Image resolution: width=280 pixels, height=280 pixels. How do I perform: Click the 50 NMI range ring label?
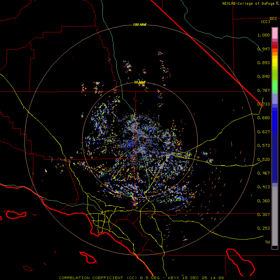(x=140, y=82)
